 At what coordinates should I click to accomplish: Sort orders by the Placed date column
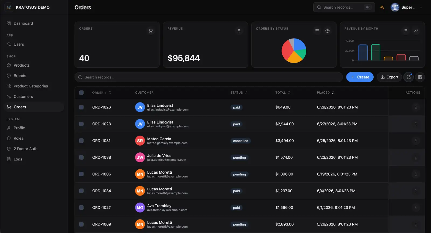[x=326, y=93]
